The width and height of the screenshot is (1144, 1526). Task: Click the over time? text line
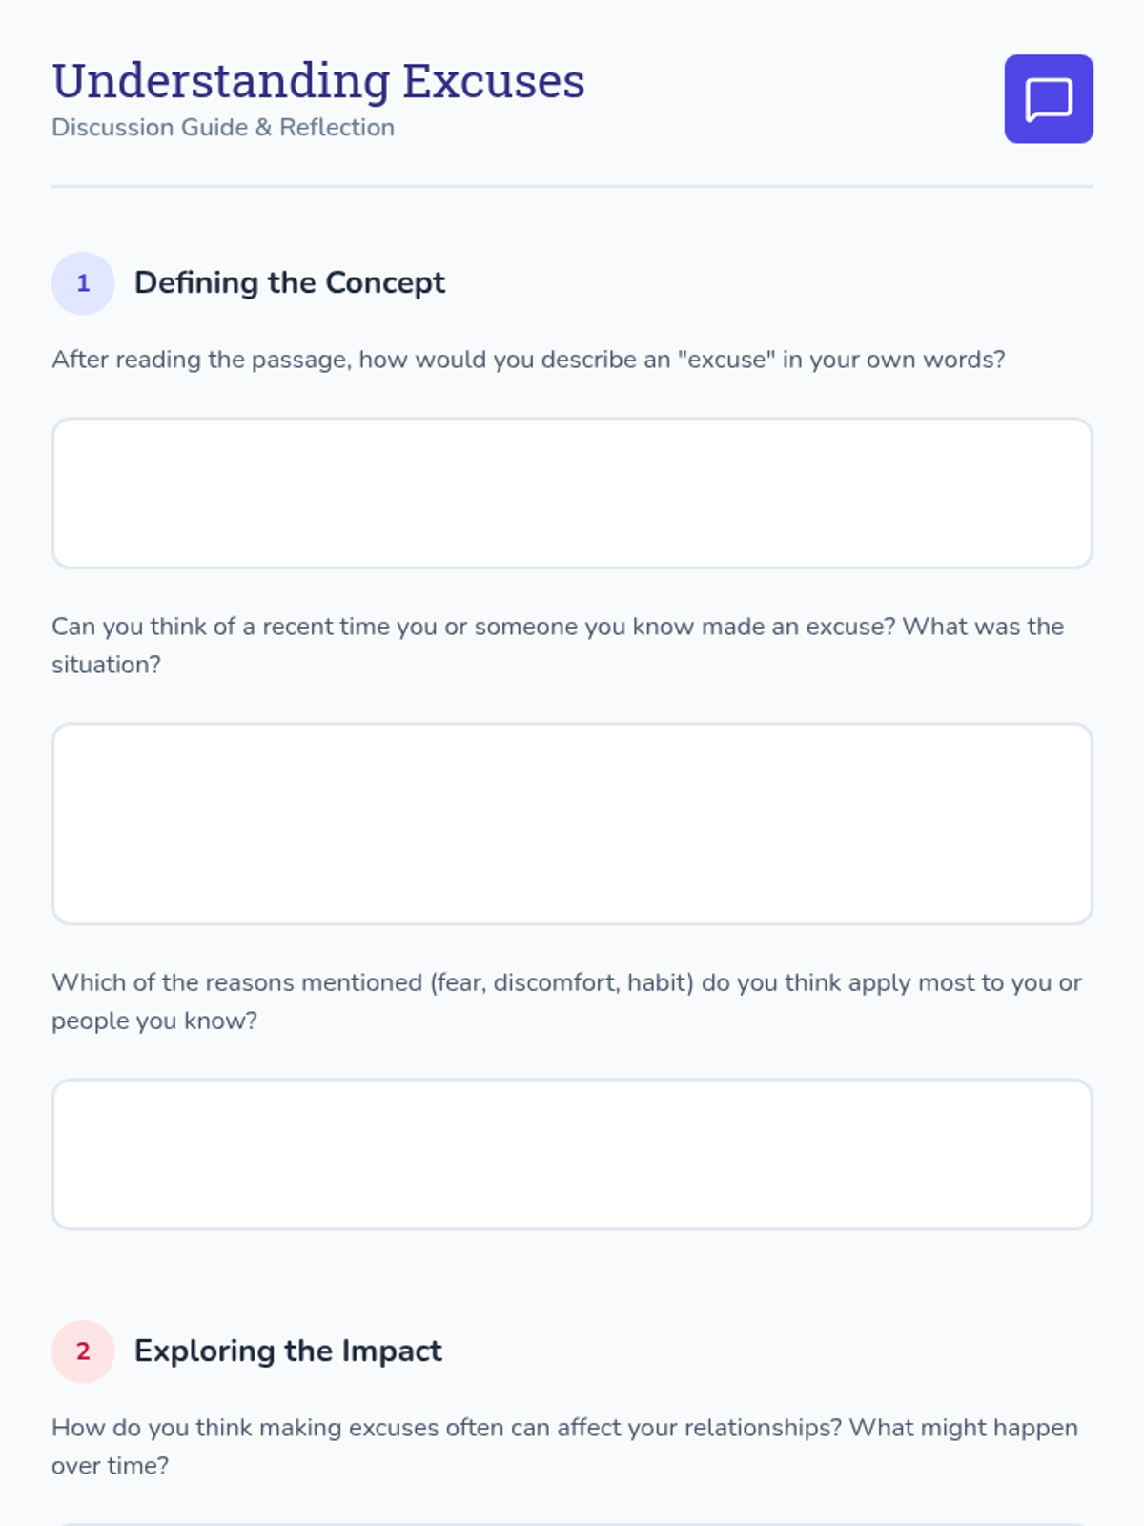[x=110, y=1466]
